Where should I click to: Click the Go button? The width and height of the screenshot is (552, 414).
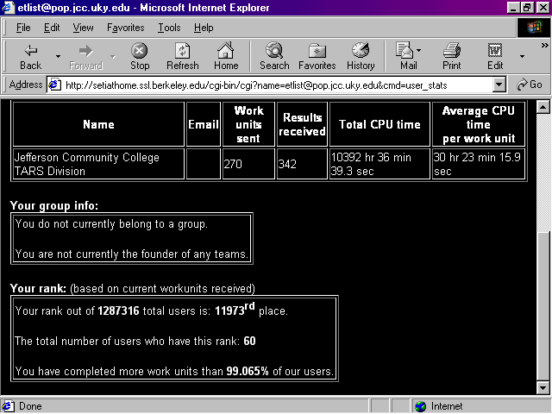[529, 85]
